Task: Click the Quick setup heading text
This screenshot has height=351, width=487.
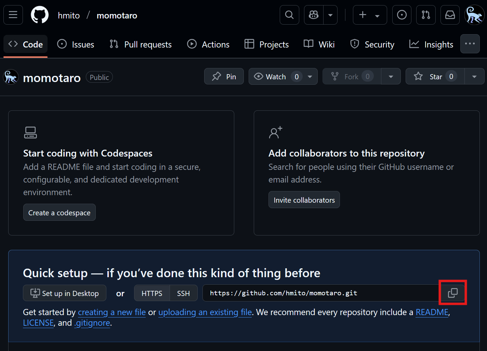Action: pyautogui.click(x=172, y=273)
